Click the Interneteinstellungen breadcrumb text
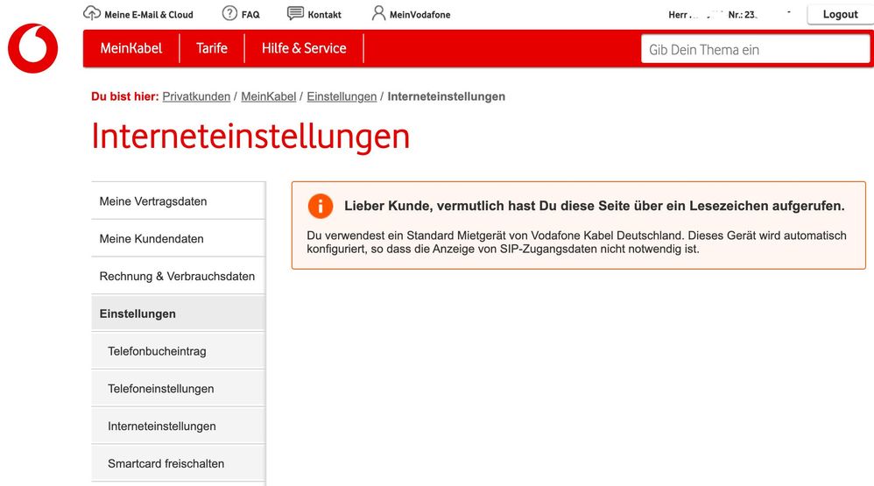 tap(447, 96)
